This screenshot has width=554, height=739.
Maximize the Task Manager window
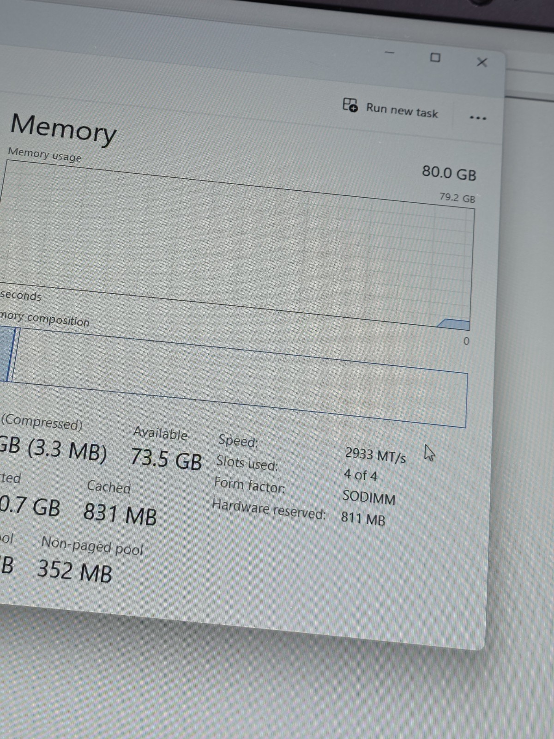[x=435, y=57]
